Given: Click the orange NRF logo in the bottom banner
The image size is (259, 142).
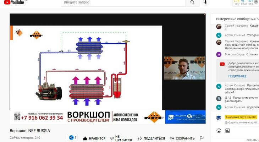Looking at the screenshot, I should pos(154,117).
